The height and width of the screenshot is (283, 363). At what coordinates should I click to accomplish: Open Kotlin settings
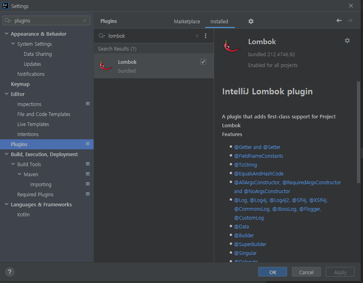[23, 214]
